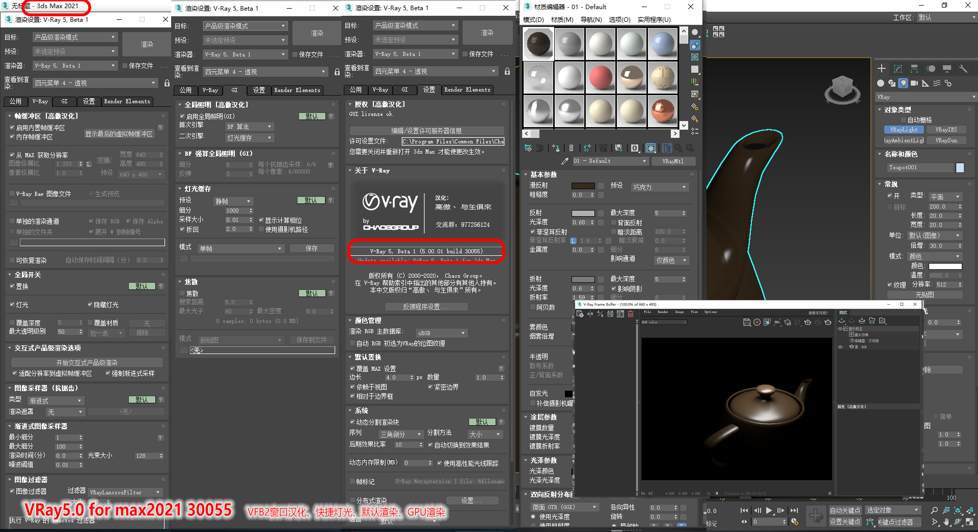This screenshot has width=978, height=532.
Task: Switch to Render Elements tab in middle render setup
Action: [x=297, y=90]
